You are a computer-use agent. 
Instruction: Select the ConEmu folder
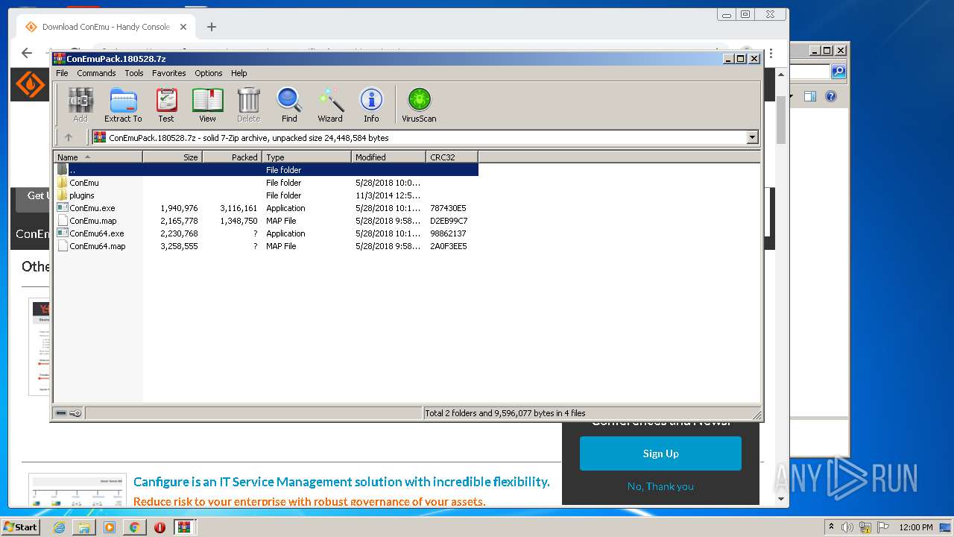(x=266, y=183)
